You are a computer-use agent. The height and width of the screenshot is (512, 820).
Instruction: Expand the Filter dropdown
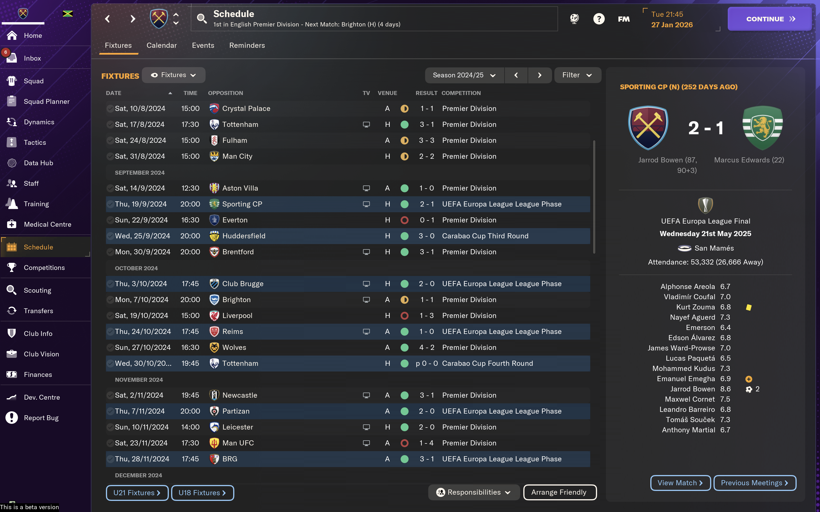pyautogui.click(x=577, y=75)
